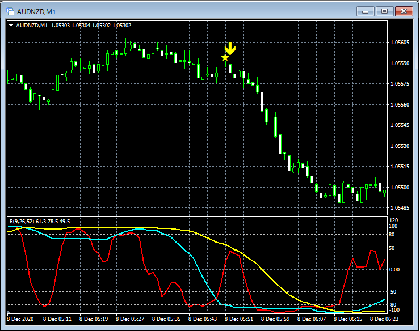Minimize the AUDNZD,M1 chart window
The image size is (420, 331).
[x=364, y=11]
